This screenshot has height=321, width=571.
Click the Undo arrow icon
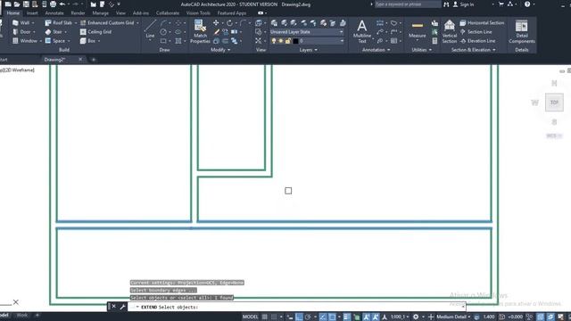point(62,4)
